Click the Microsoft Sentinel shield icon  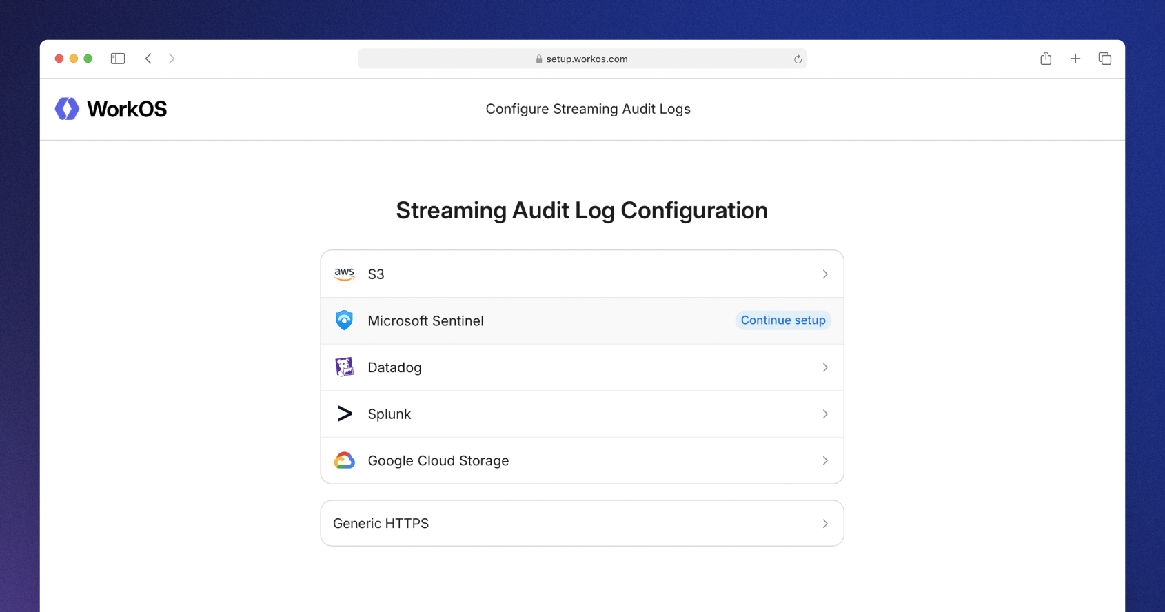coord(344,320)
